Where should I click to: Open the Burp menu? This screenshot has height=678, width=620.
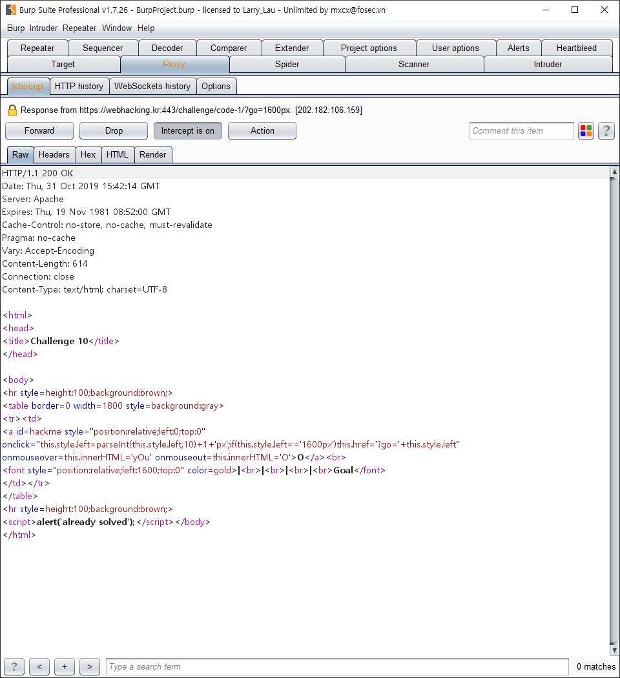point(15,28)
